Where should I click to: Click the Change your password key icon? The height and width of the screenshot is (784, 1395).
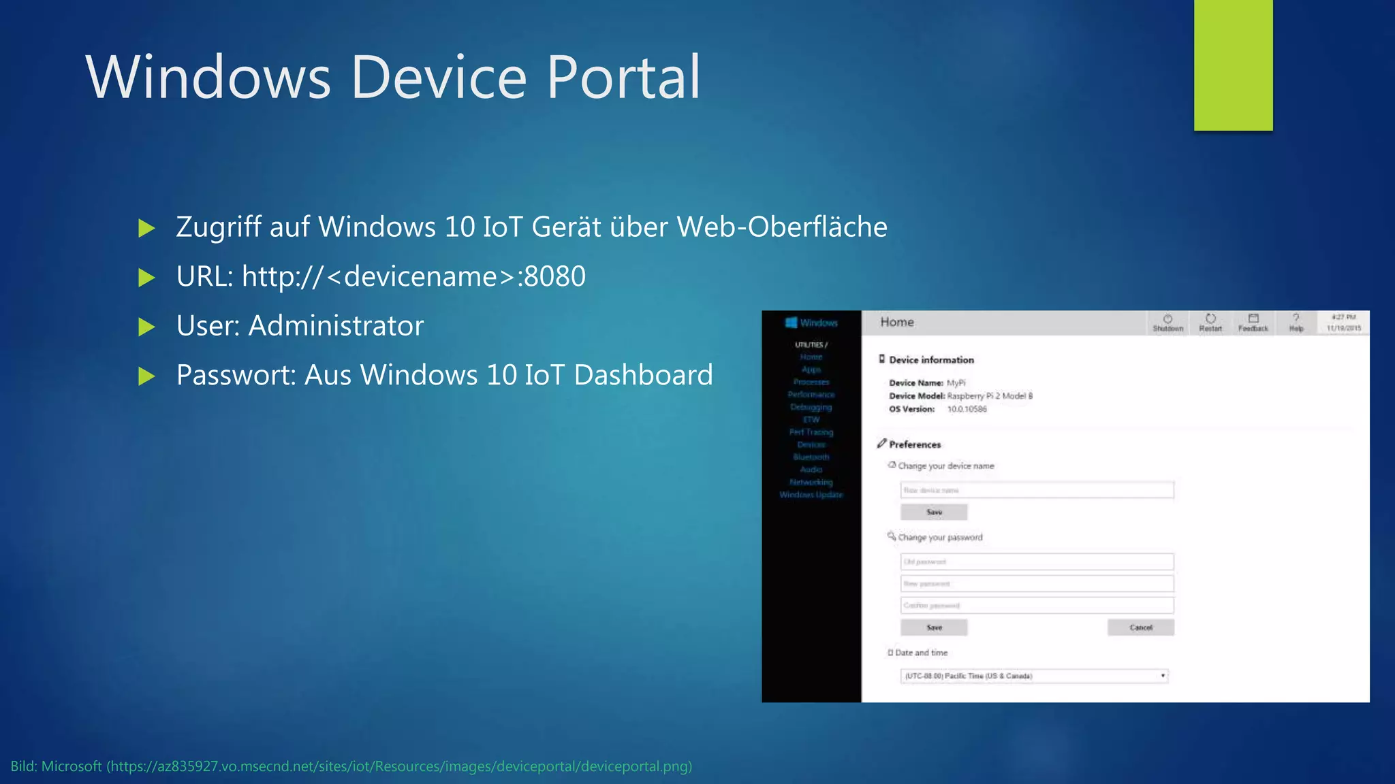pyautogui.click(x=891, y=536)
